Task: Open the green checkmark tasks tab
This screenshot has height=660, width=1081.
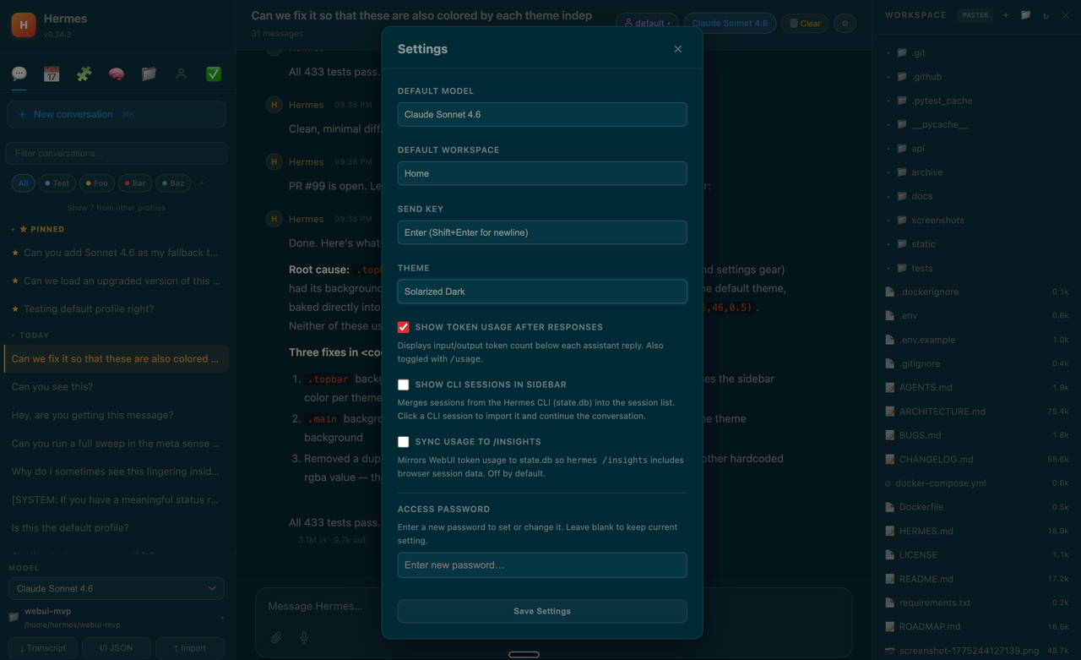Action: 214,74
